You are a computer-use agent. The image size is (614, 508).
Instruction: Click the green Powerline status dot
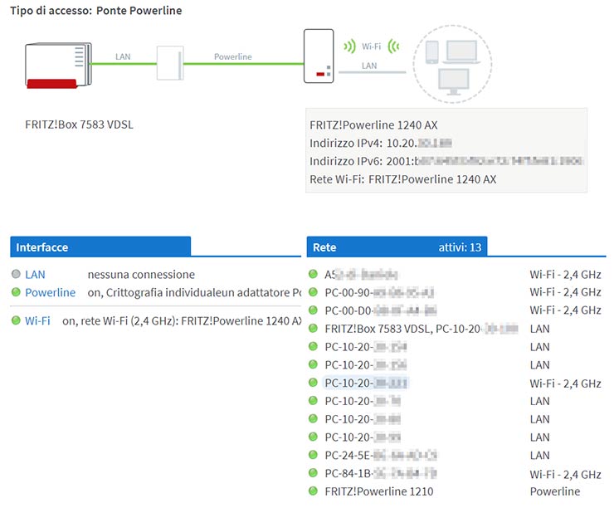click(17, 293)
